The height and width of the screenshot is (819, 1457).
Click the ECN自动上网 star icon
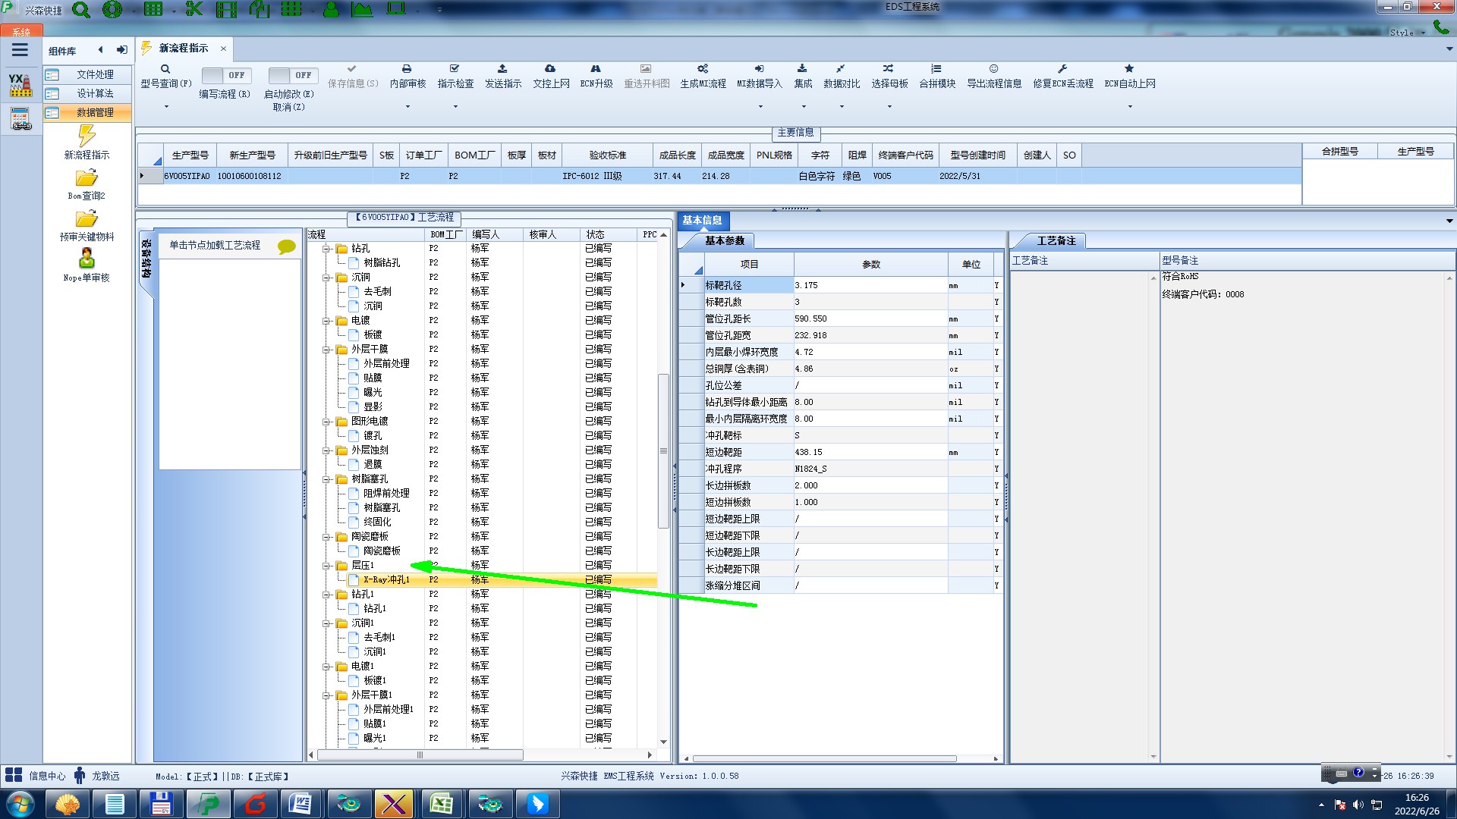tap(1129, 69)
